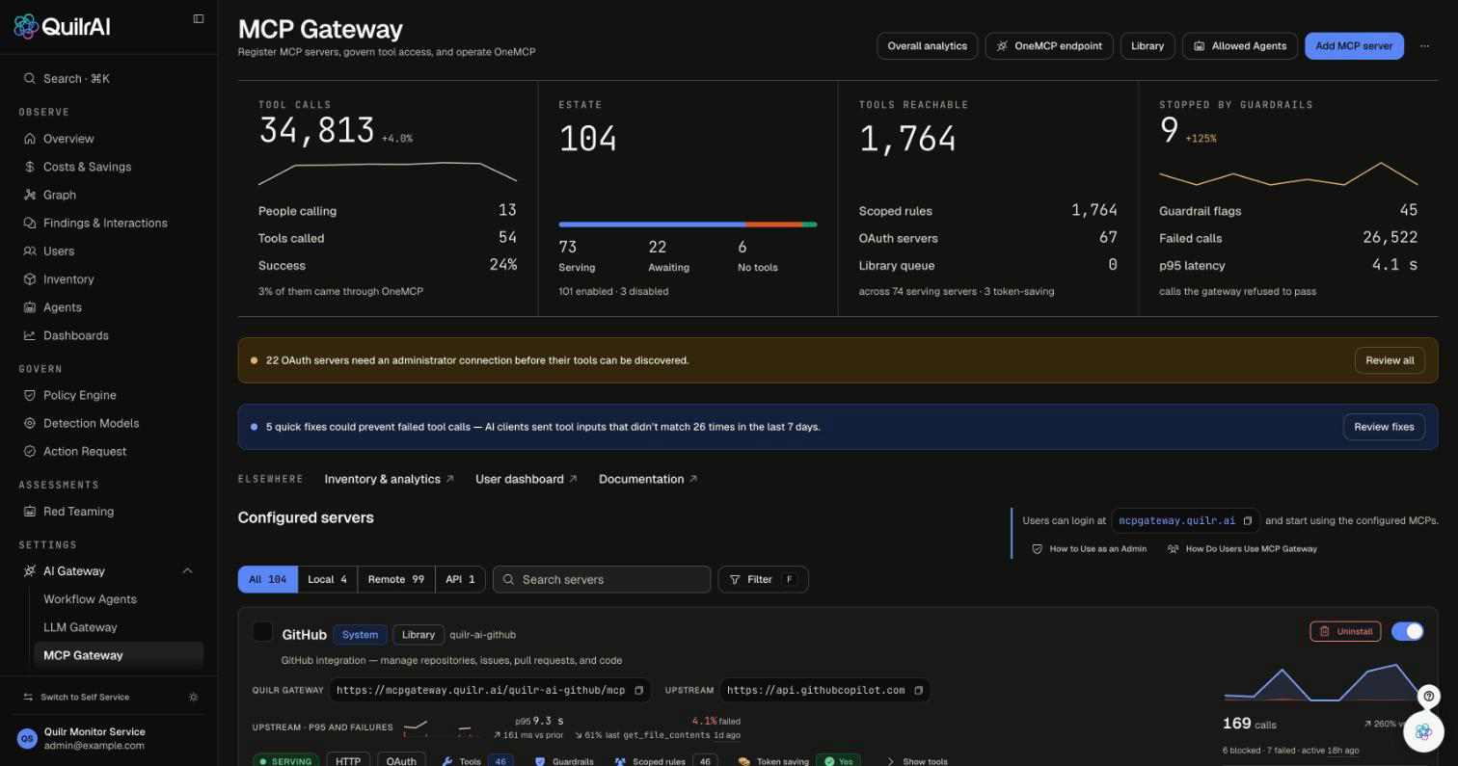The image size is (1458, 766).
Task: Click GitHub Scoped rules 46
Action: coord(665,761)
